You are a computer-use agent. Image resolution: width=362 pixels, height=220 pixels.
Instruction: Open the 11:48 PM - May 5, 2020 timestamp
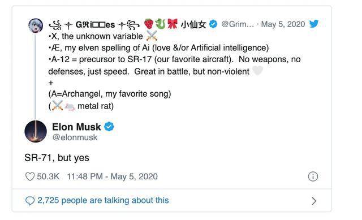click(x=112, y=176)
